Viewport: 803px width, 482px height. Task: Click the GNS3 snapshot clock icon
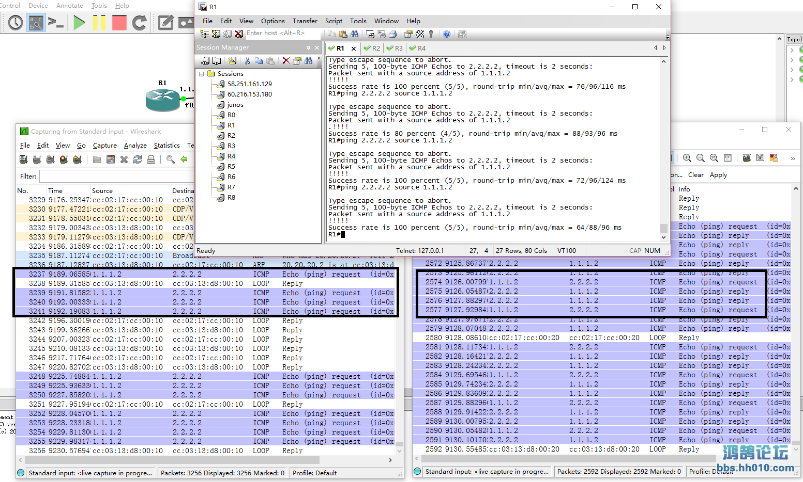[16, 23]
